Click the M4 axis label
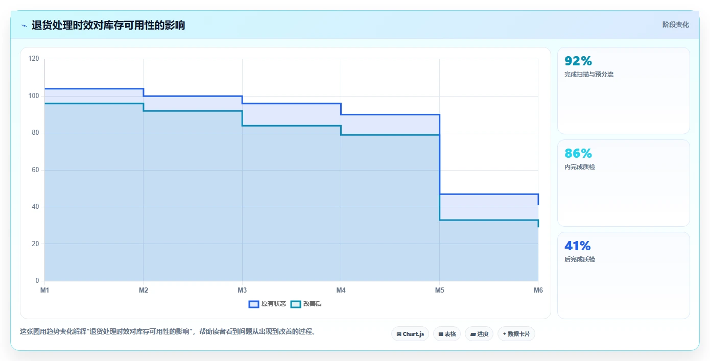The width and height of the screenshot is (710, 361). pos(341,290)
